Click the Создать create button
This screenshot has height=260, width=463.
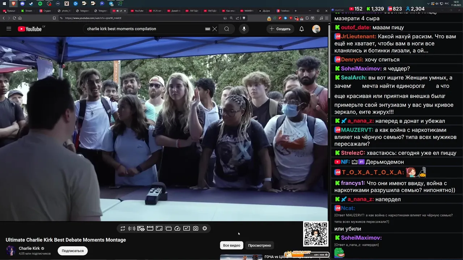(280, 29)
